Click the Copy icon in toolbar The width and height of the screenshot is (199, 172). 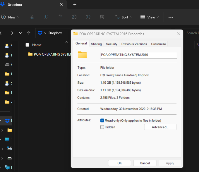click(46, 17)
